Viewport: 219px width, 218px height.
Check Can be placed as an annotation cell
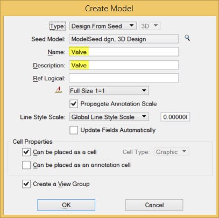tap(26, 165)
